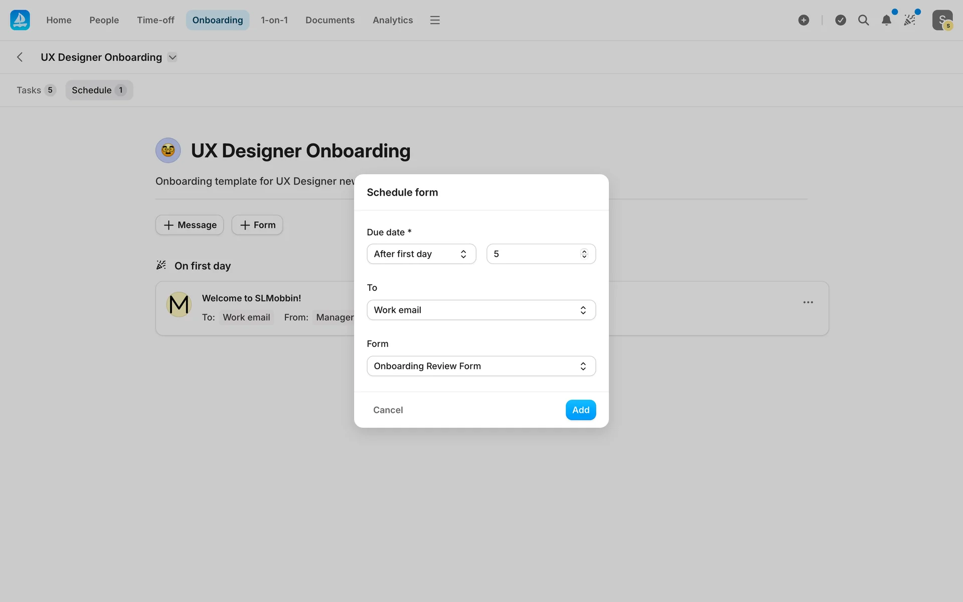Screen dimensions: 963x602
Task: Open the Work email recipient dropdown
Action: 480,310
